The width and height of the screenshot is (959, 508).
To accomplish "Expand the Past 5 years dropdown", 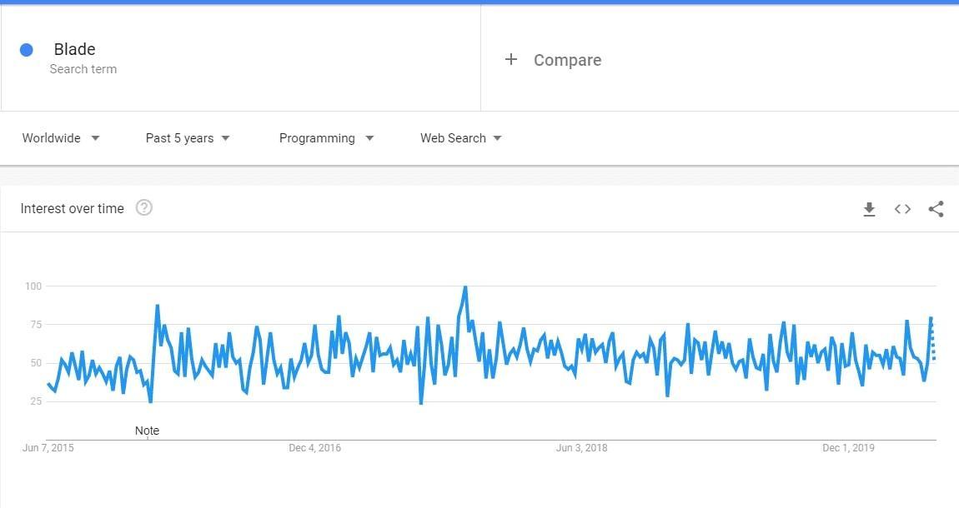I will [188, 138].
